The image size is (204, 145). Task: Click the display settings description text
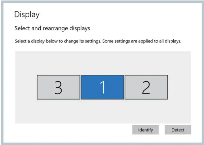(x=98, y=41)
